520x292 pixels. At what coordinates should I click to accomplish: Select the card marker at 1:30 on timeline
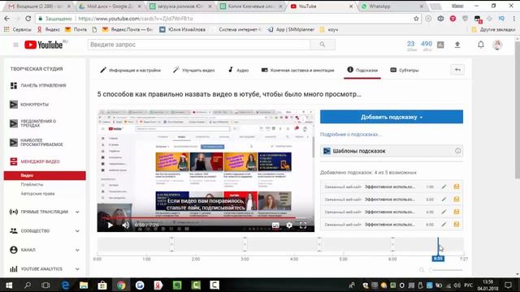tap(171, 244)
